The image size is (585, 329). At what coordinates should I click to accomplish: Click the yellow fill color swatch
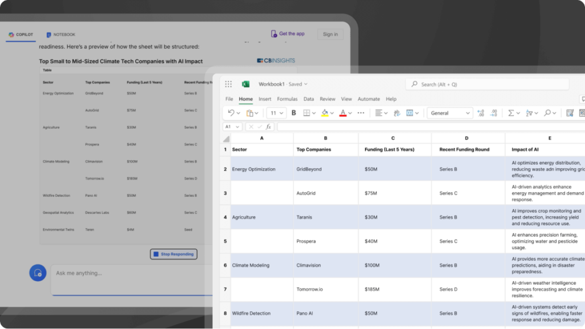pos(324,113)
